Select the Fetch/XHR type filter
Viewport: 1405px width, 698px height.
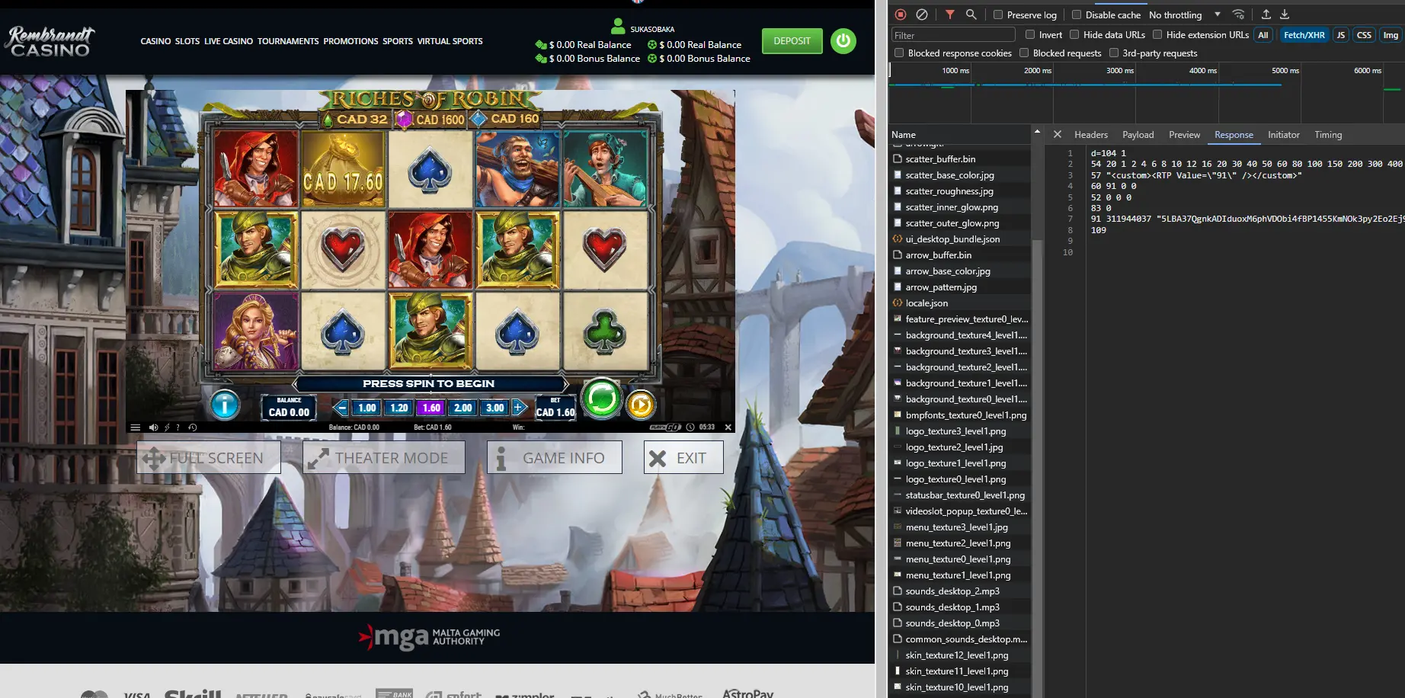coord(1304,35)
